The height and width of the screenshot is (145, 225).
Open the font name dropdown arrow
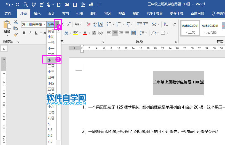click(44, 24)
